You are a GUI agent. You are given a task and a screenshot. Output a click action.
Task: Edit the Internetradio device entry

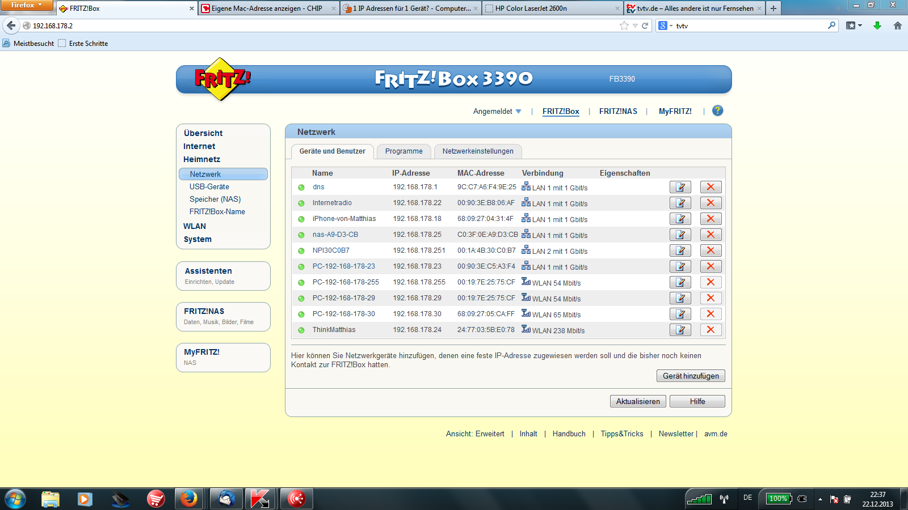coord(680,203)
